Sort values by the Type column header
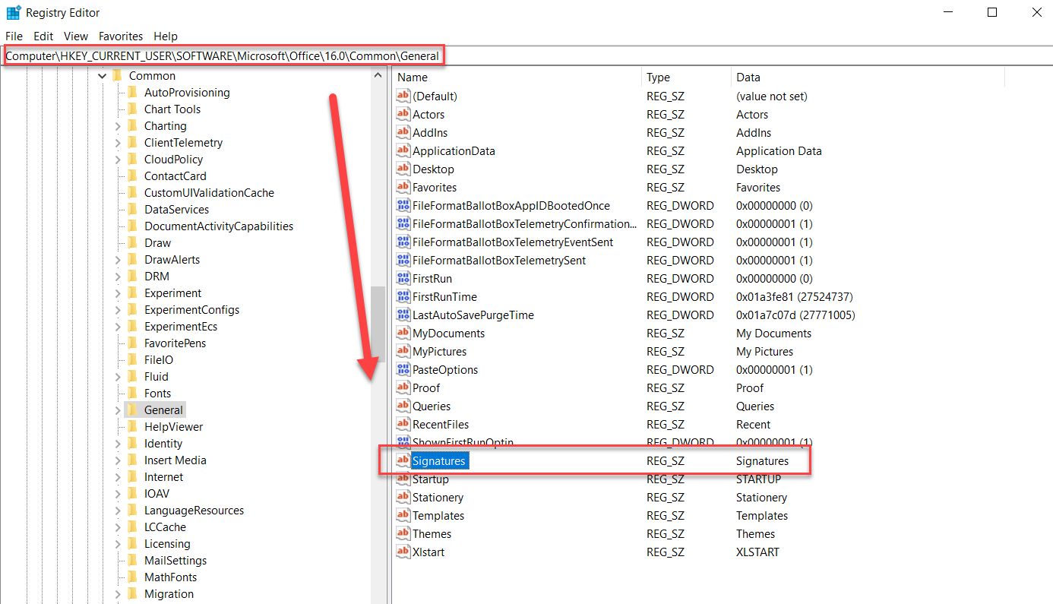This screenshot has height=604, width=1053. click(x=658, y=77)
